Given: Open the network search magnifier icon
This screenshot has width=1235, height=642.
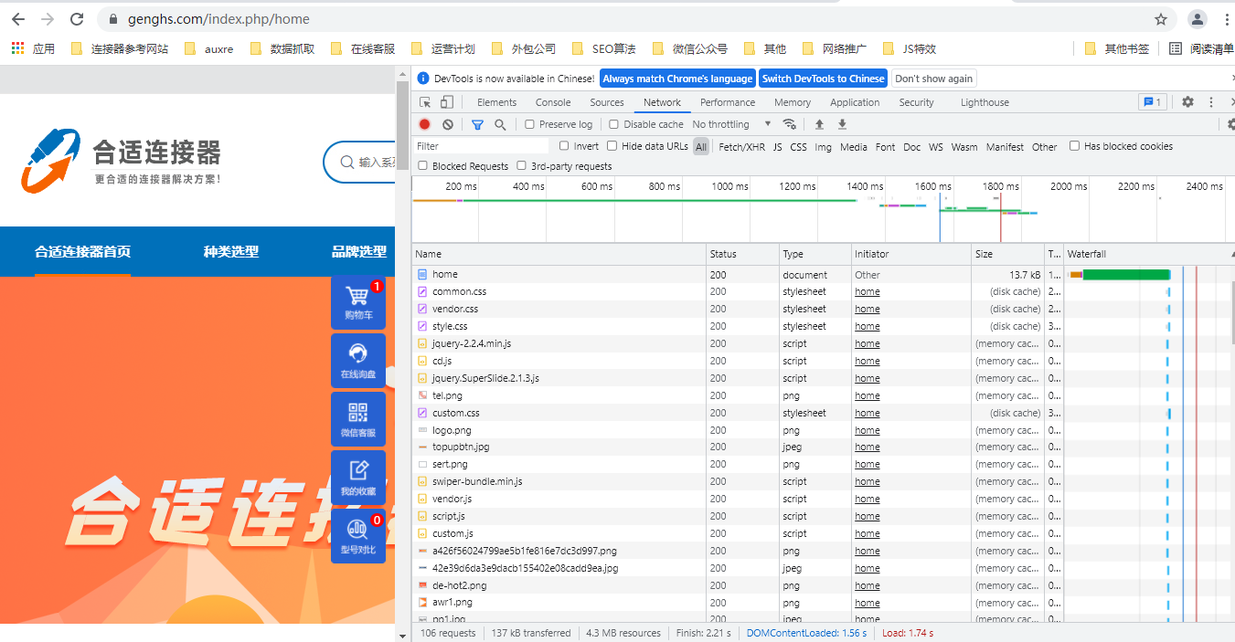Looking at the screenshot, I should click(500, 124).
